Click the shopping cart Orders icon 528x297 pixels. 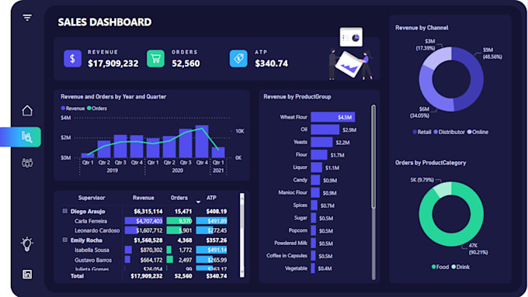click(x=155, y=58)
